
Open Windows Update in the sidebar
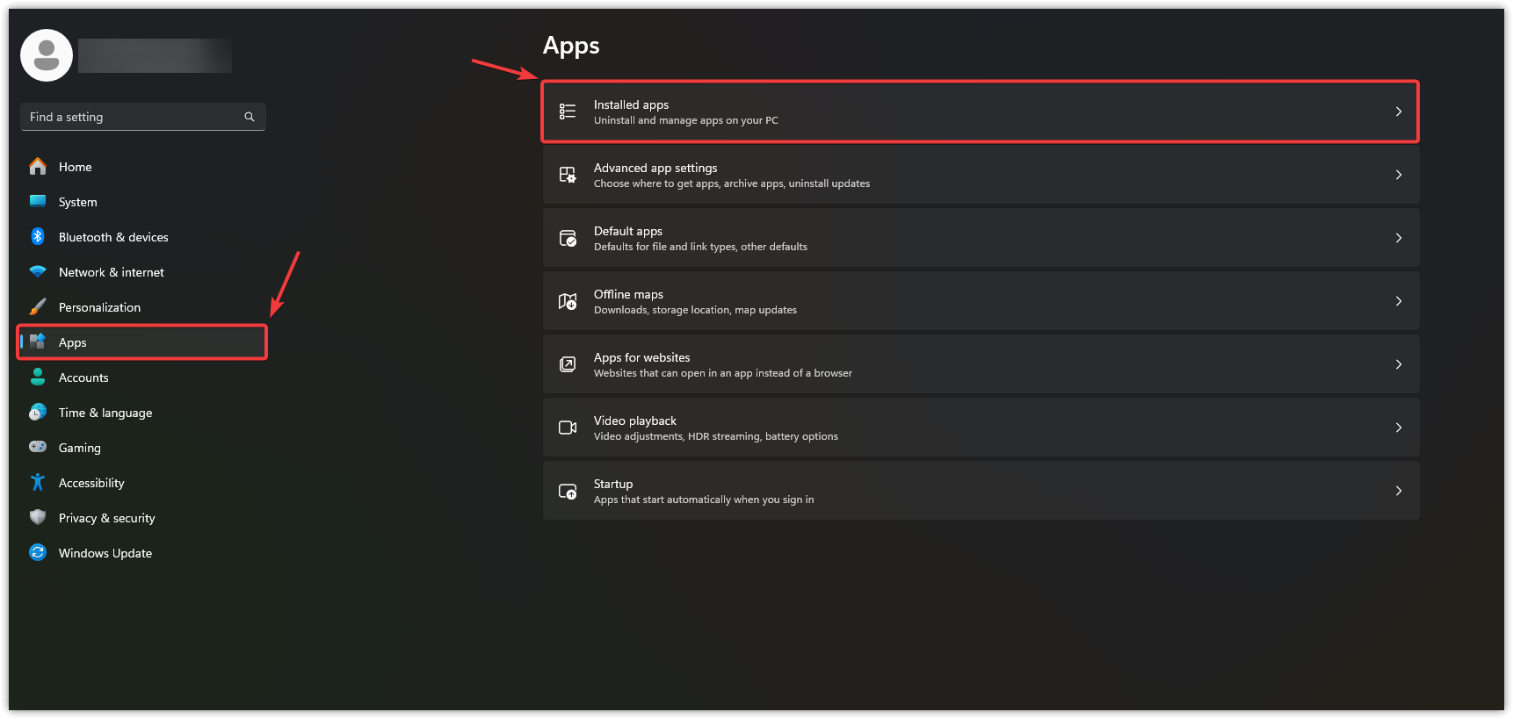click(105, 553)
